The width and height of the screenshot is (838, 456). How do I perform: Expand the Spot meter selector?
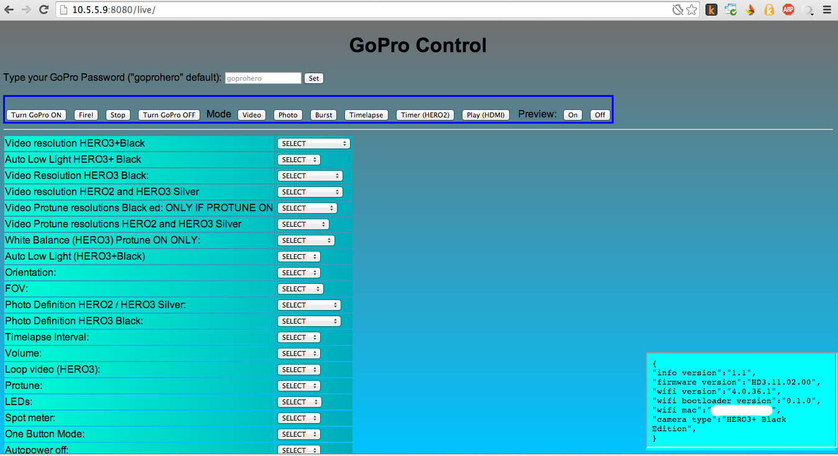point(299,418)
